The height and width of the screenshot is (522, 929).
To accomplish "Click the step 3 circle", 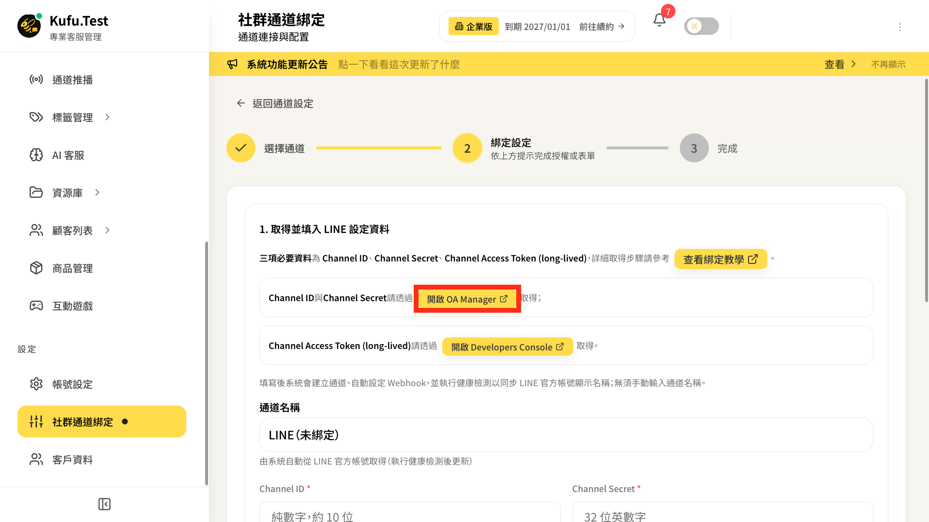I will (694, 148).
